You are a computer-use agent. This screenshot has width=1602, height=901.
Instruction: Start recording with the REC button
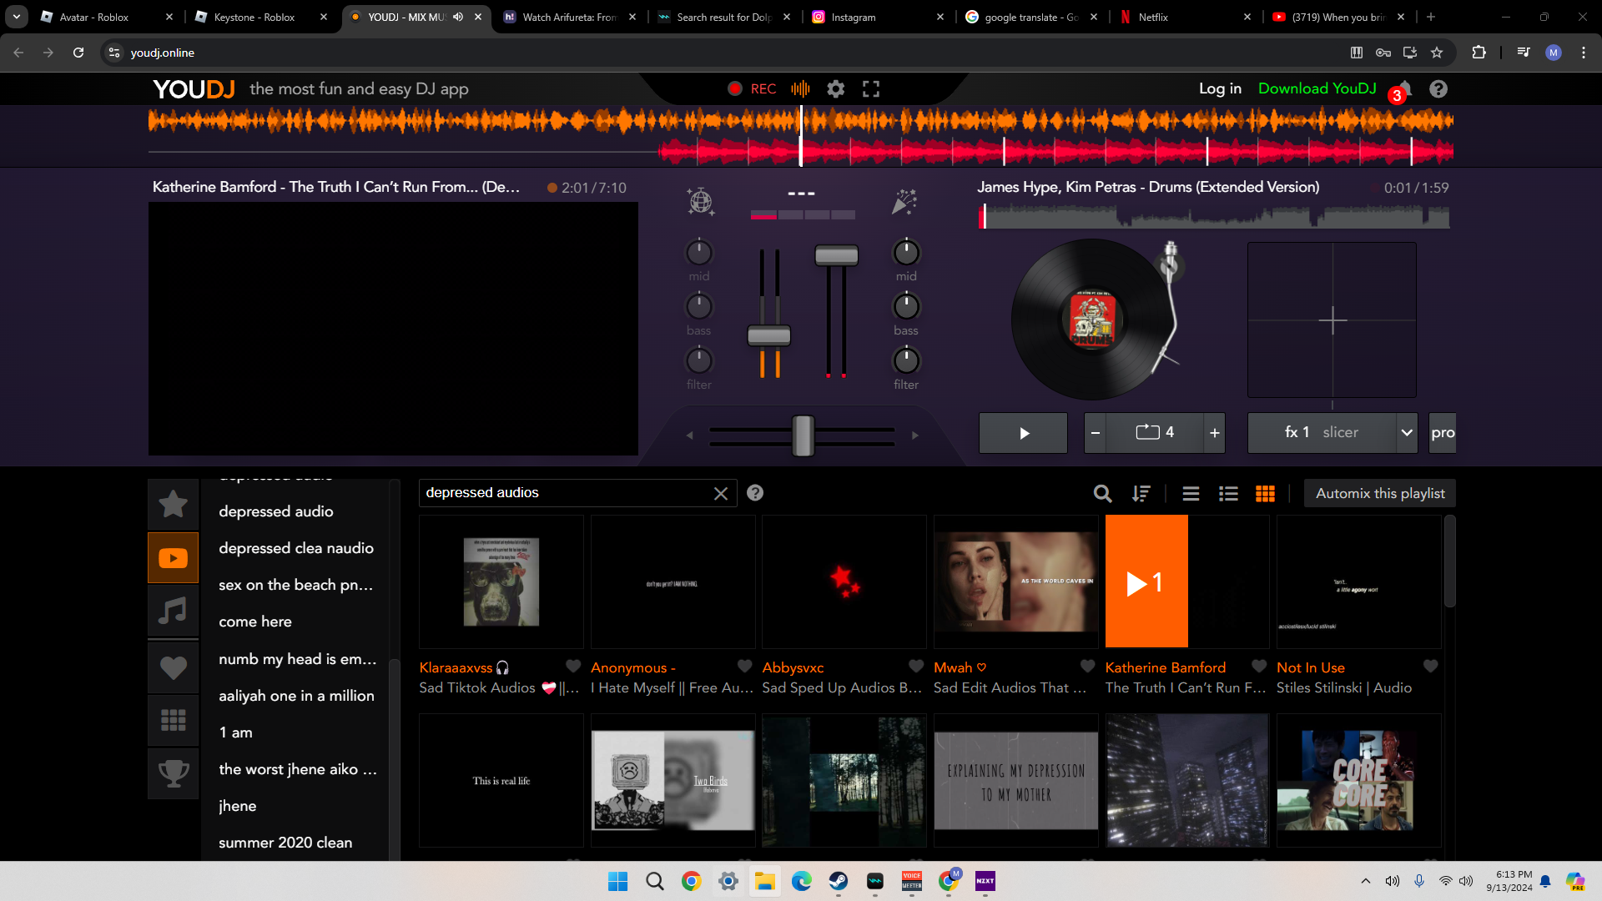tap(752, 88)
